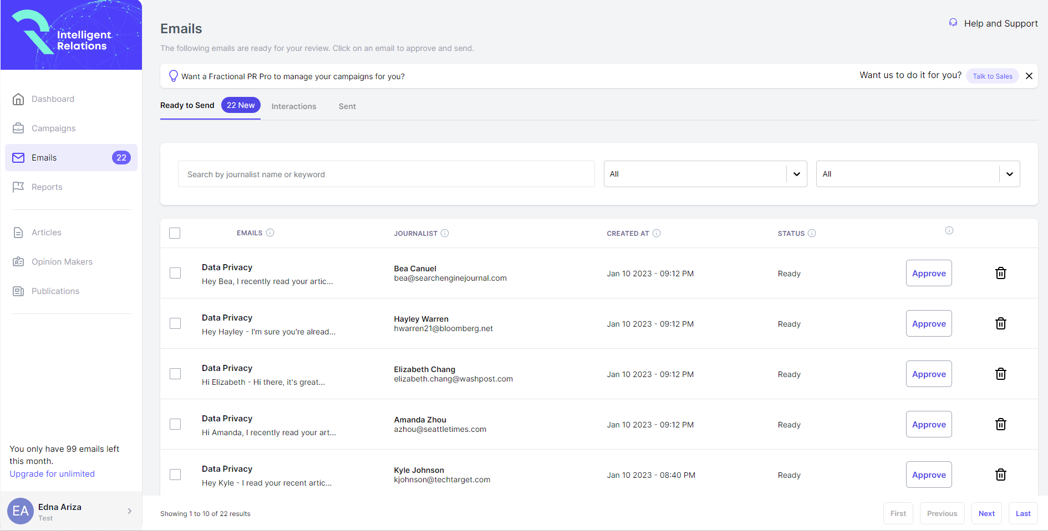Click the info icon beside the EMAILS header
The image size is (1048, 531).
coord(270,233)
